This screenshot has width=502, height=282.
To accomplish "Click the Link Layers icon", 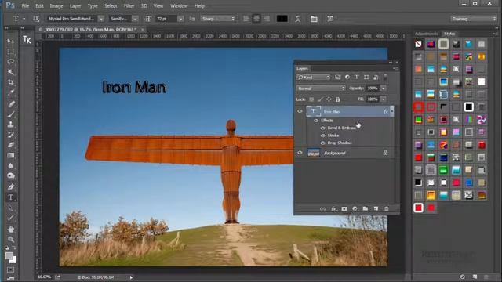I will pos(322,209).
